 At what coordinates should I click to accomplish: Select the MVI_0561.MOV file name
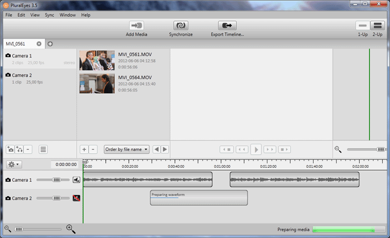(135, 55)
